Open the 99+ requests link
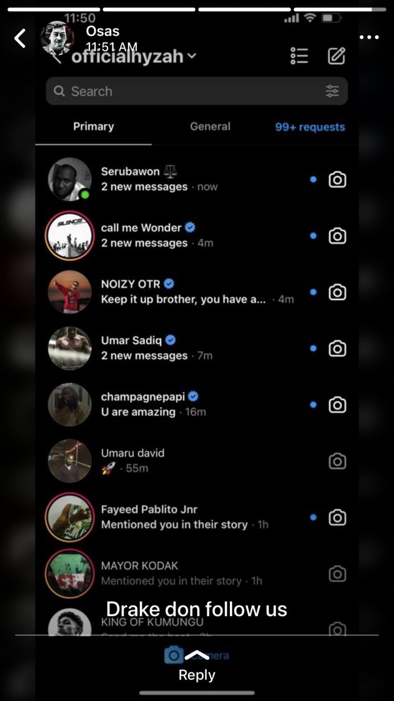 [310, 127]
